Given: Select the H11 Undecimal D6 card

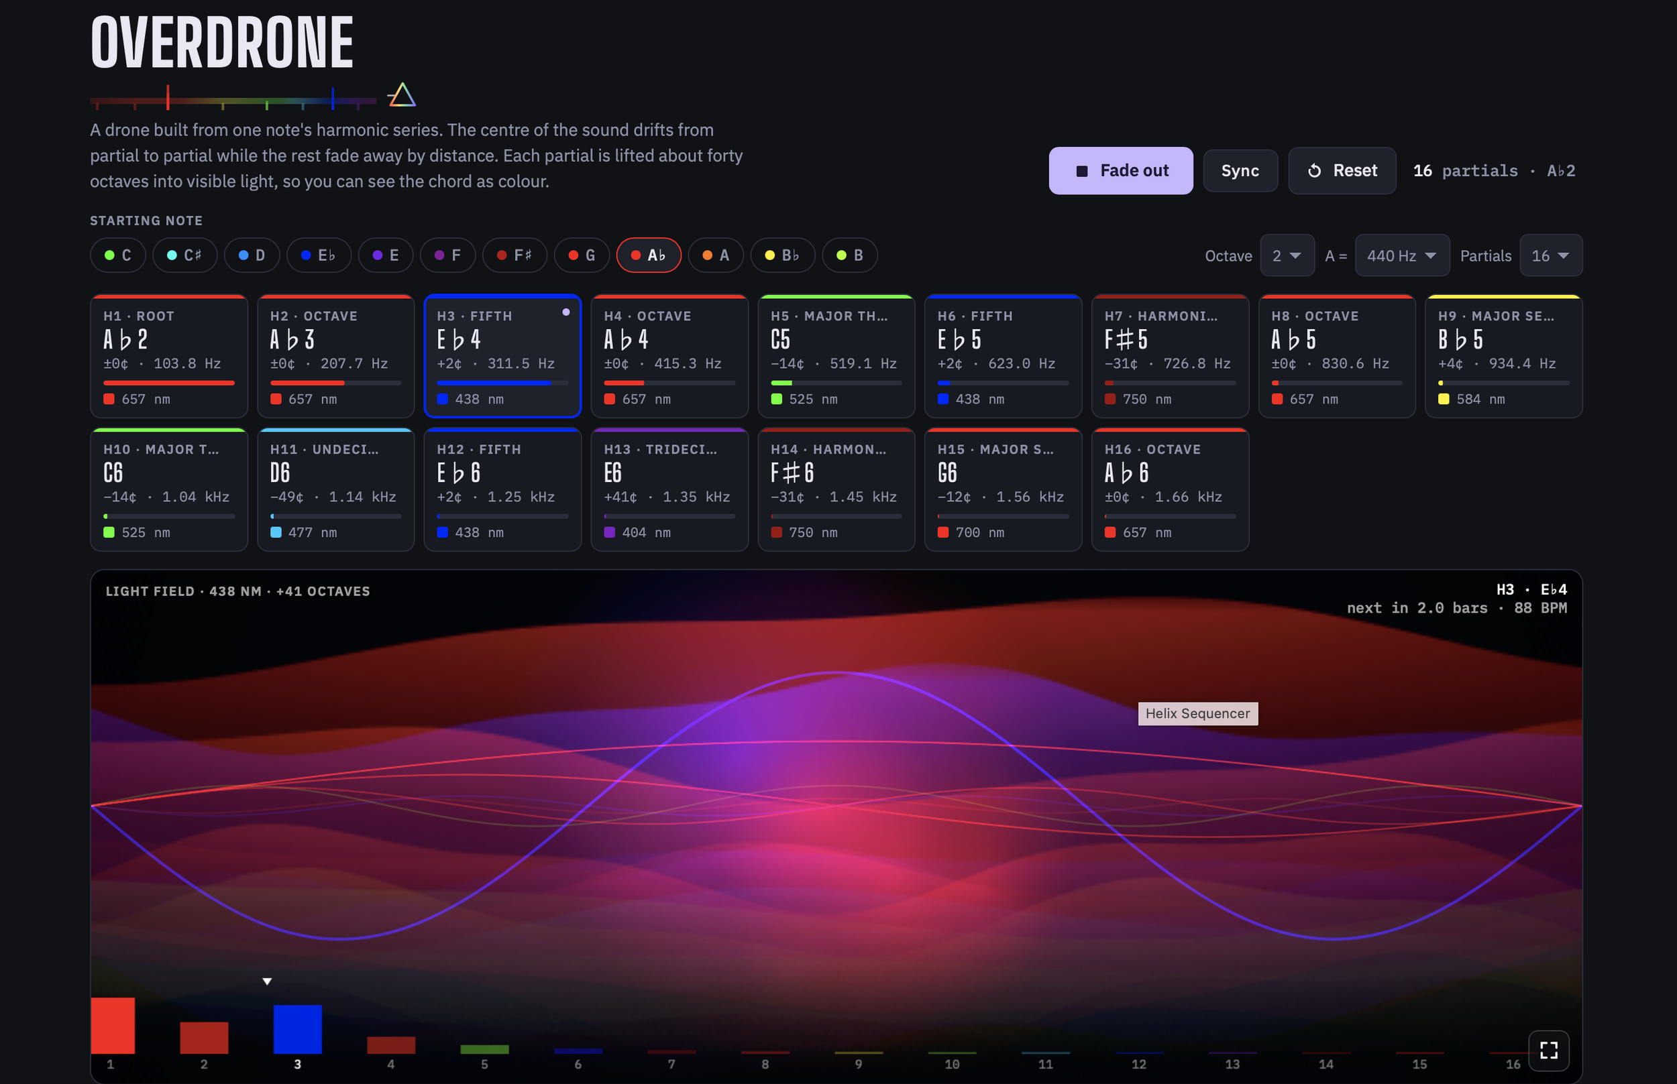Looking at the screenshot, I should [x=335, y=489].
